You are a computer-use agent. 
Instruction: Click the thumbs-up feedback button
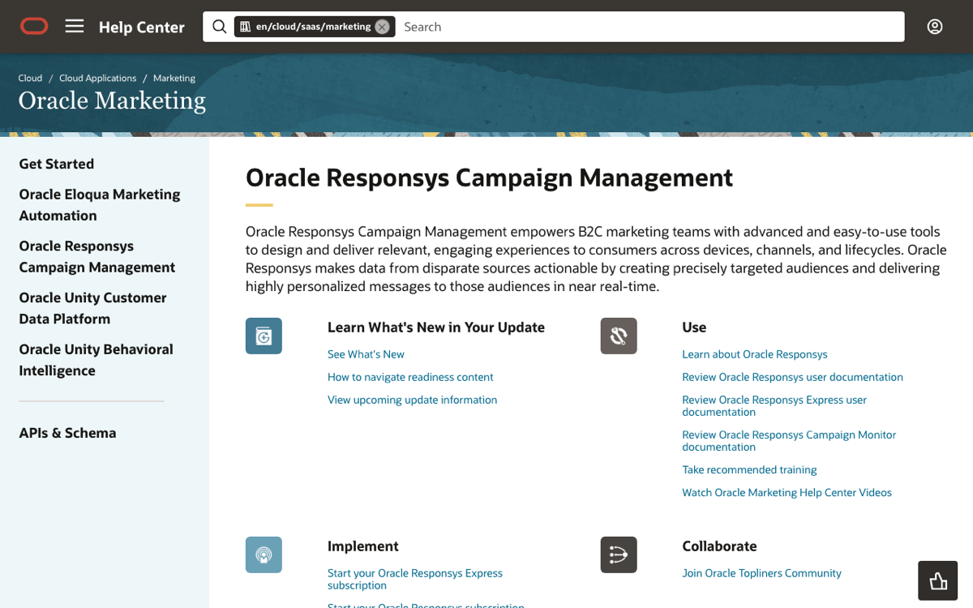938,580
